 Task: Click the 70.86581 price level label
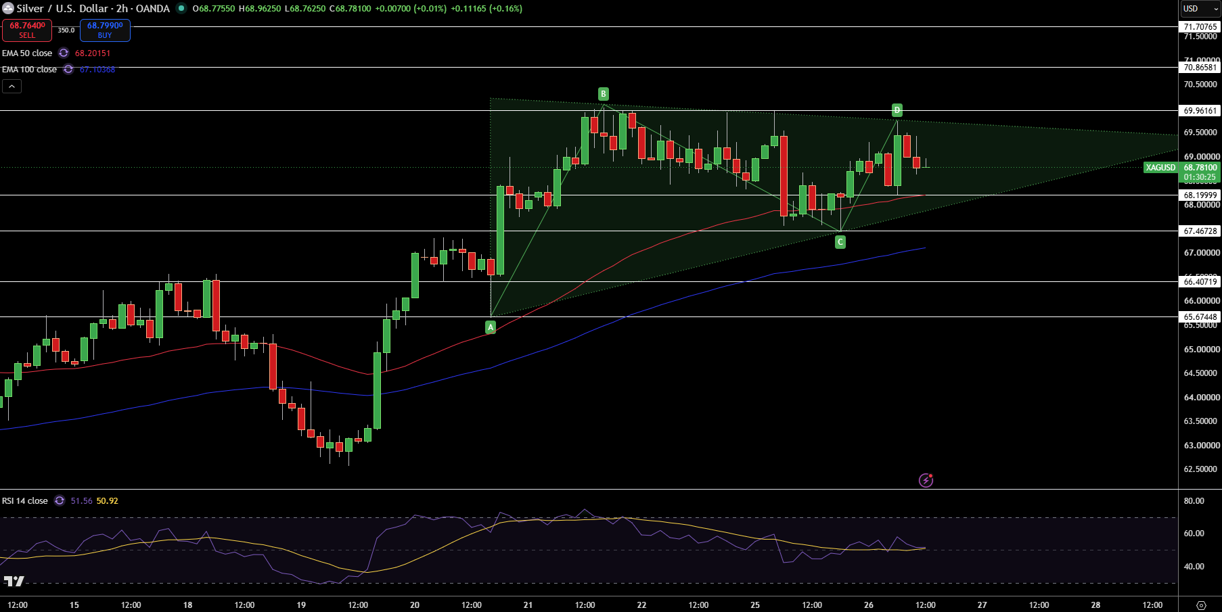point(1200,67)
